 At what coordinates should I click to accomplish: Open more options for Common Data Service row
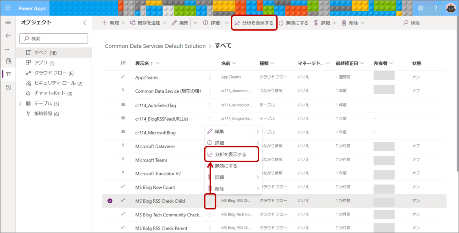coord(210,91)
